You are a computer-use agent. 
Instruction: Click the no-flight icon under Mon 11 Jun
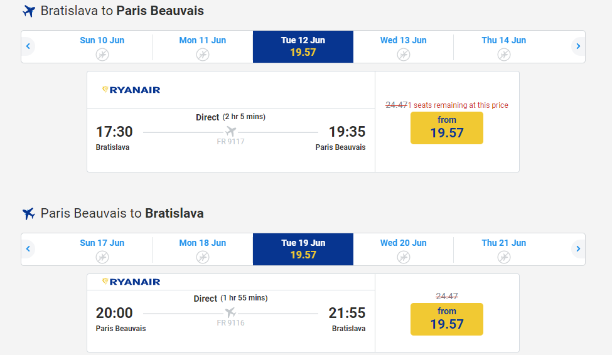click(x=202, y=55)
